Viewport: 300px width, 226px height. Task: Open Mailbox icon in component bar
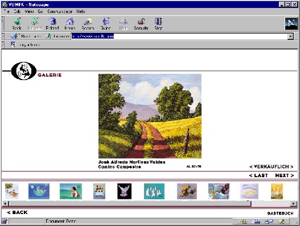256,221
